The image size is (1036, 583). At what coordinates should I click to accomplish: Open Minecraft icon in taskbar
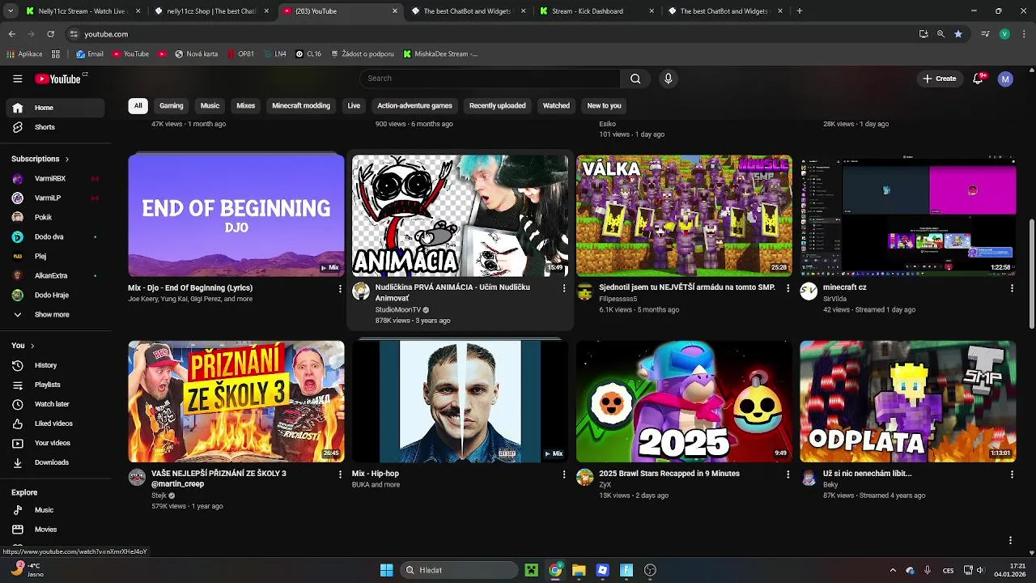click(531, 570)
